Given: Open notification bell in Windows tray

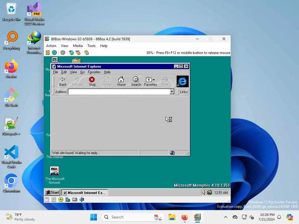Looking at the screenshot, I should (x=279, y=217).
